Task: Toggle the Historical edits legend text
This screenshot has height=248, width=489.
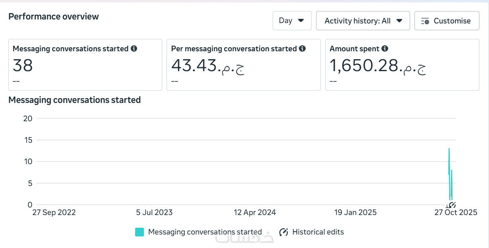Action: (318, 232)
